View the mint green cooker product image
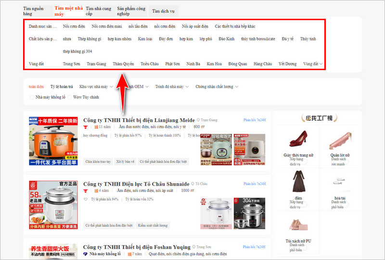This screenshot has width=385, height=260. (x=216, y=149)
